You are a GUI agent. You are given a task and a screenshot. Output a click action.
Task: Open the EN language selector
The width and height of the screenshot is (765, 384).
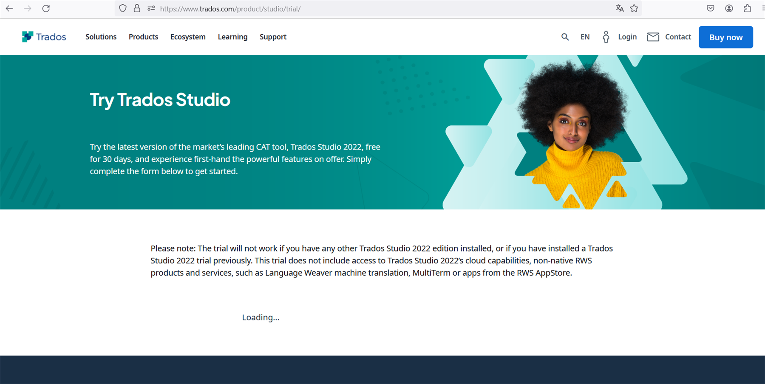pos(585,37)
